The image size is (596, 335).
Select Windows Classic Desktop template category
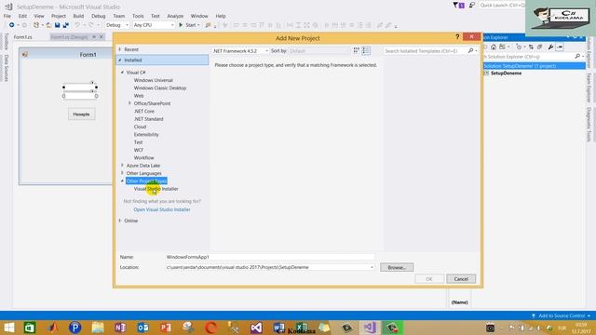click(160, 87)
